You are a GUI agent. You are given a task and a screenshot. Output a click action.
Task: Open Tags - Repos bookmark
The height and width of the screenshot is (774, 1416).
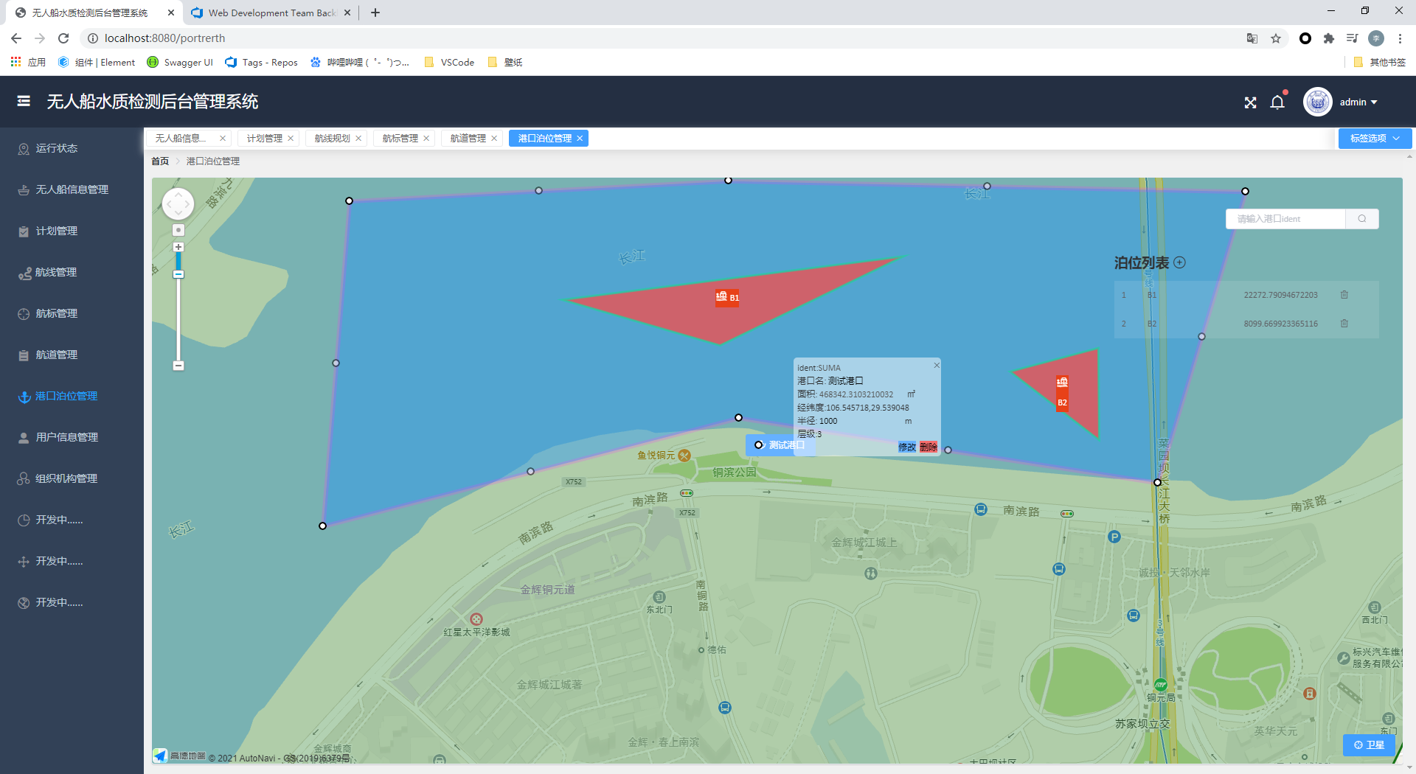[x=262, y=62]
